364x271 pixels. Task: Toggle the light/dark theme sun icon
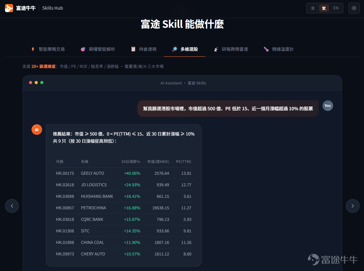coord(354,8)
